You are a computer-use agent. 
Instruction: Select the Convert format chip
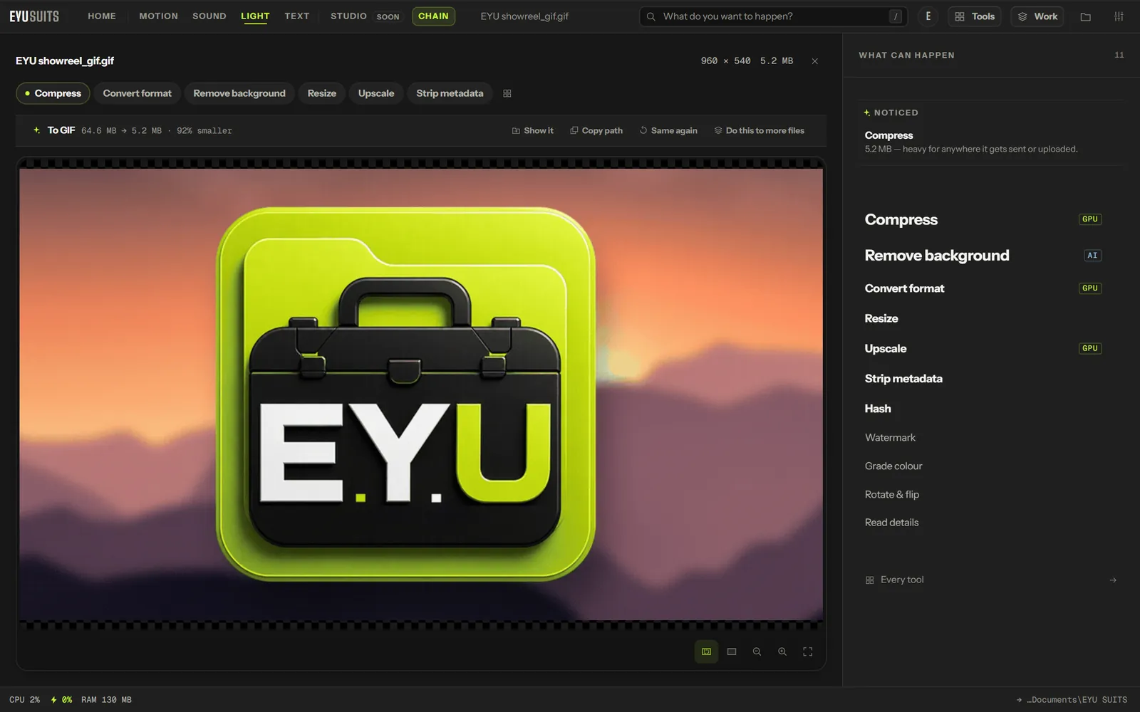tap(138, 93)
